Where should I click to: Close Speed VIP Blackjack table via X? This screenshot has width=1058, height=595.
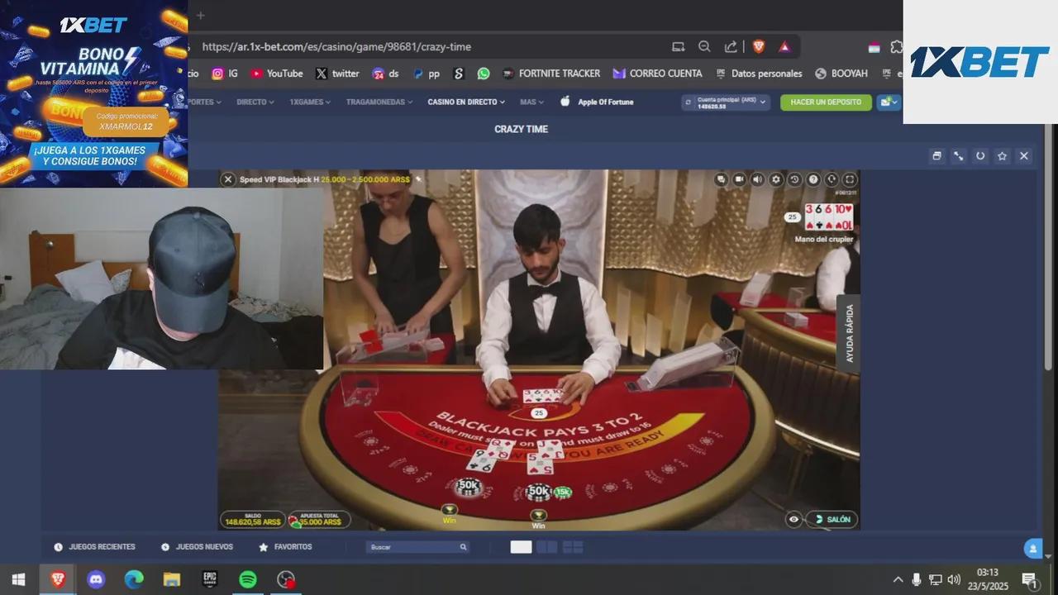[x=228, y=179]
